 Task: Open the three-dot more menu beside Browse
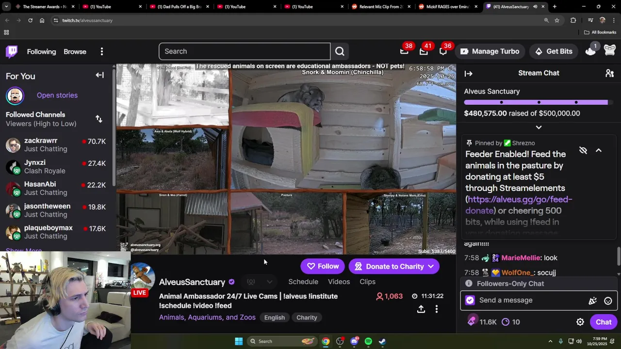[x=102, y=51]
